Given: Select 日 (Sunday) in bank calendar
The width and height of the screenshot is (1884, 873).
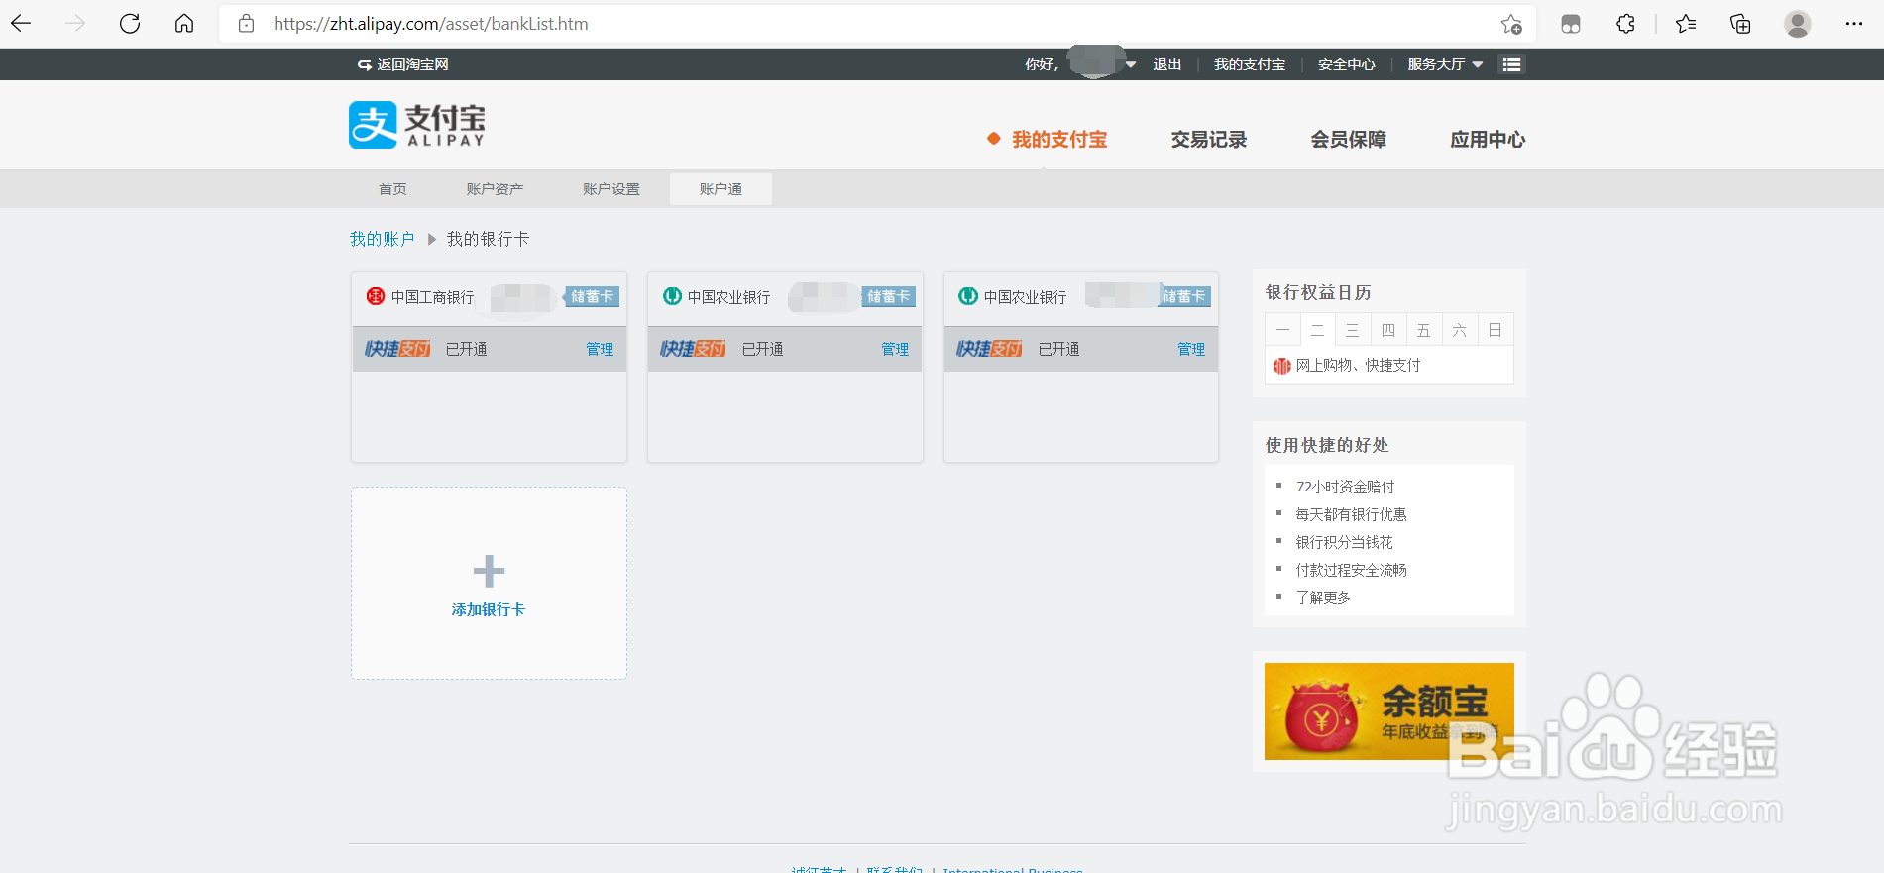Looking at the screenshot, I should [1496, 330].
